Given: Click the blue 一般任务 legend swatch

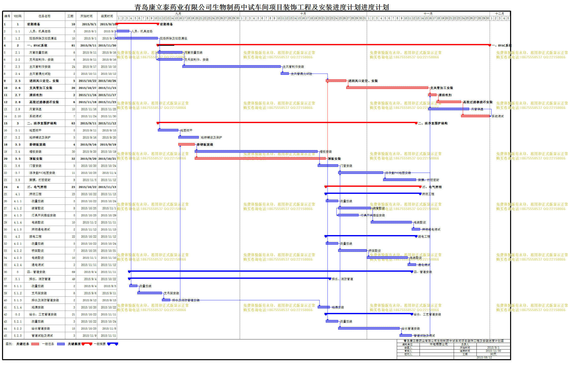Looking at the screenshot, I should pyautogui.click(x=61, y=344).
